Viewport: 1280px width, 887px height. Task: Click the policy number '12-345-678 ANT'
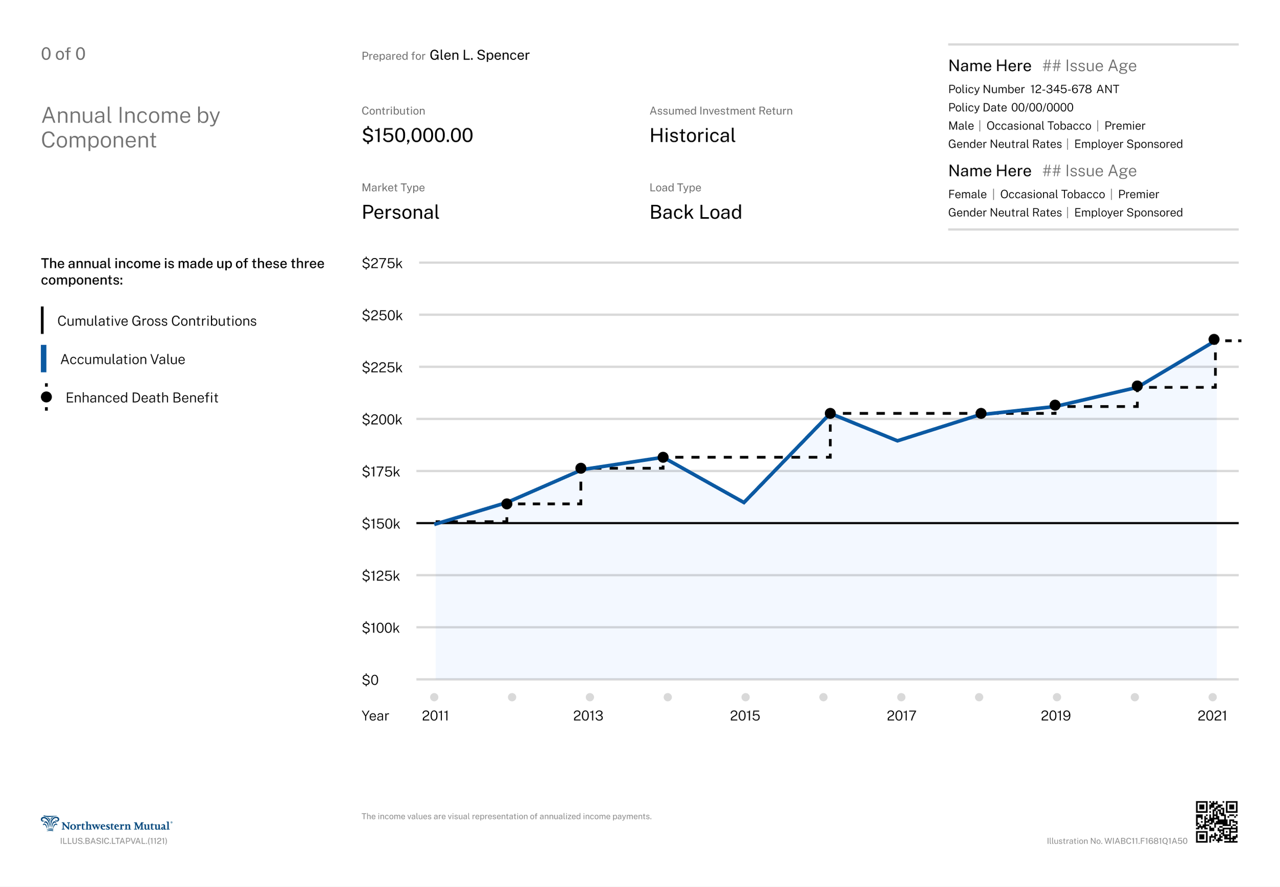1075,89
